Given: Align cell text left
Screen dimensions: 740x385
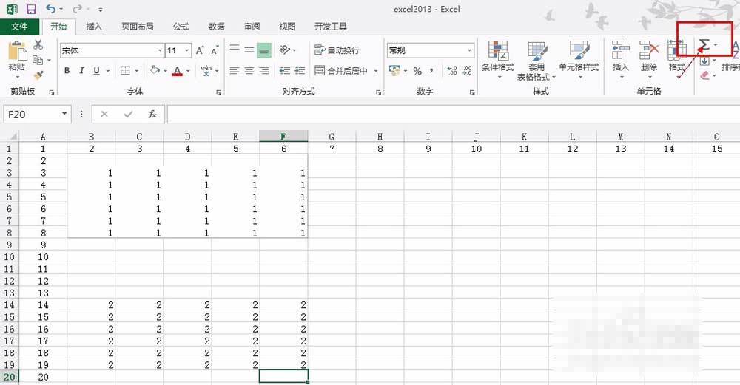Looking at the screenshot, I should click(235, 71).
